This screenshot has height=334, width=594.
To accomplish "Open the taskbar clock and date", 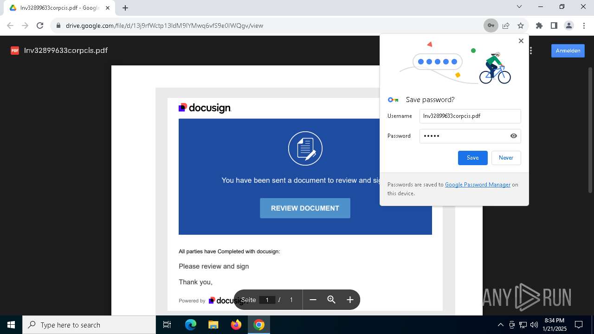I will [555, 325].
